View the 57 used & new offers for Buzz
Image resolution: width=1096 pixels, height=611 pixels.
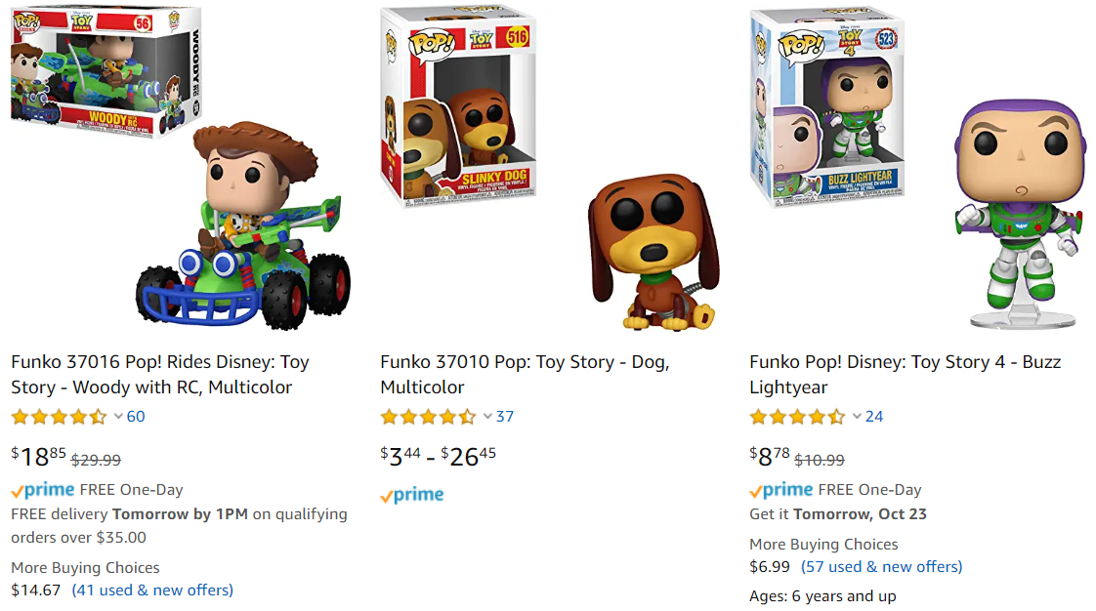point(881,566)
